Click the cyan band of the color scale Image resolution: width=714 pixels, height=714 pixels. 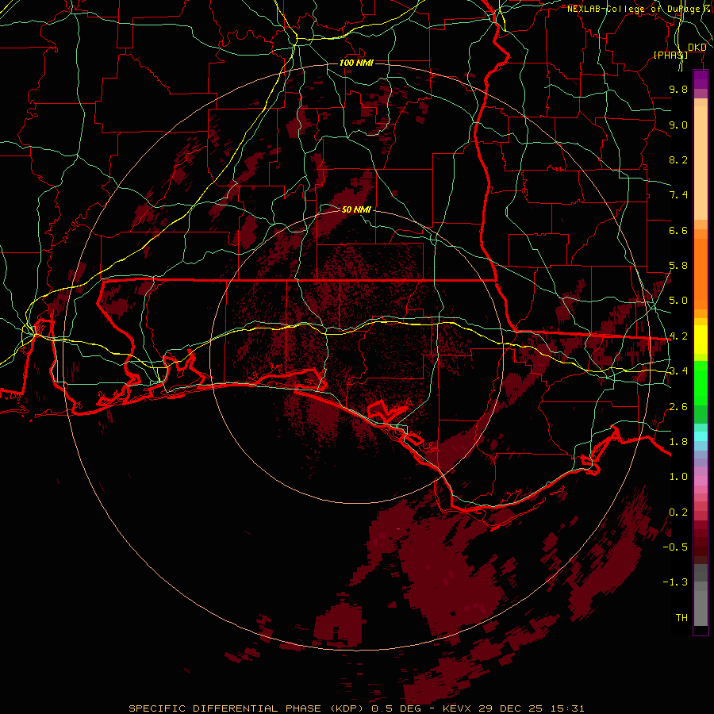coord(701,436)
